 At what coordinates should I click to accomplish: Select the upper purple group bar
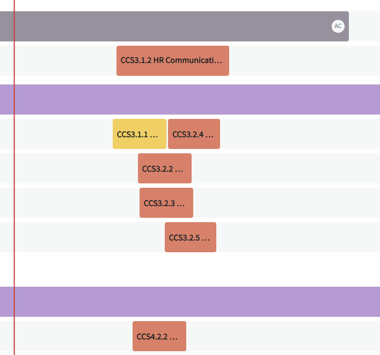pyautogui.click(x=190, y=100)
